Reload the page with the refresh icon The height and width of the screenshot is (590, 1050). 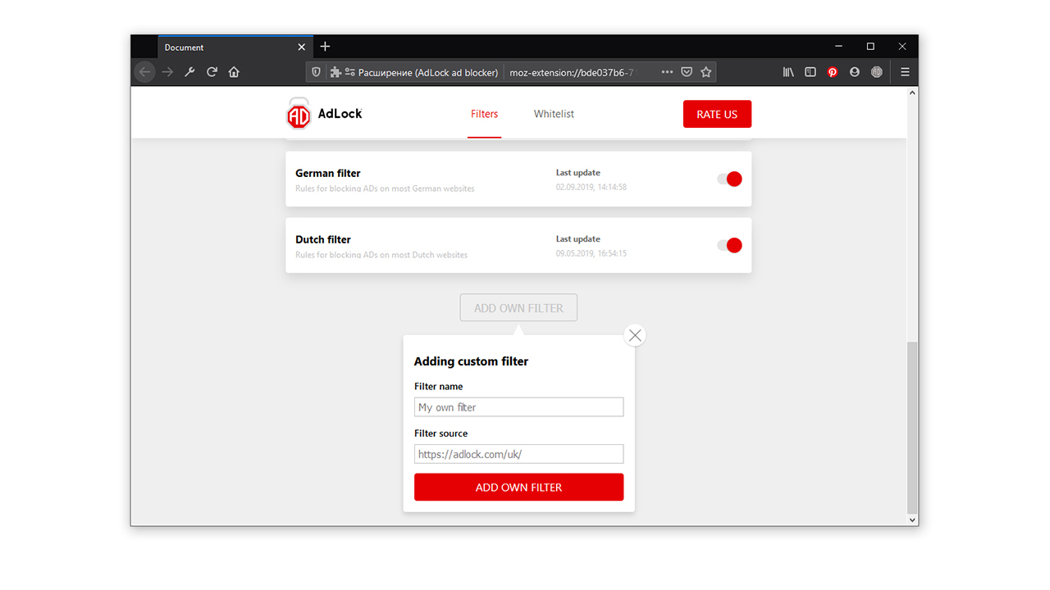click(212, 72)
